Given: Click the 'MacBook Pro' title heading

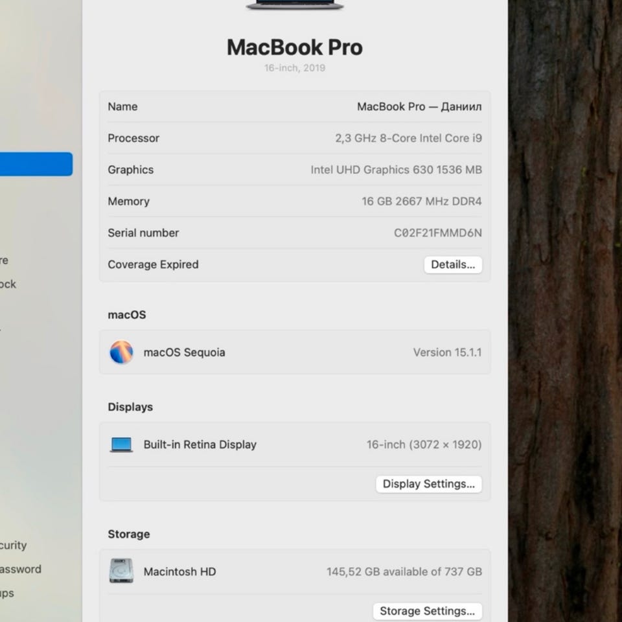Looking at the screenshot, I should [x=295, y=47].
